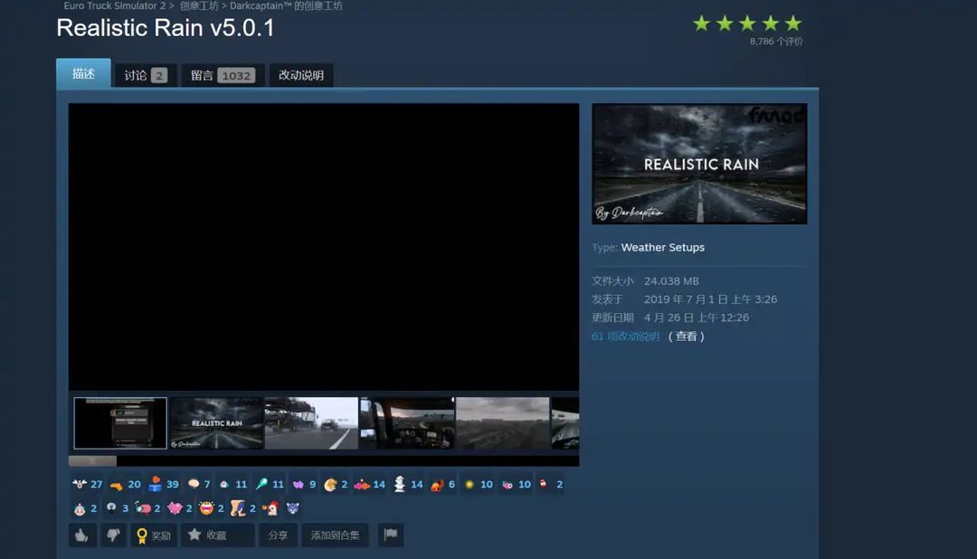Image resolution: width=977 pixels, height=559 pixels.
Task: Open Euro Truck Simulator 2 breadcrumb link
Action: (x=115, y=5)
